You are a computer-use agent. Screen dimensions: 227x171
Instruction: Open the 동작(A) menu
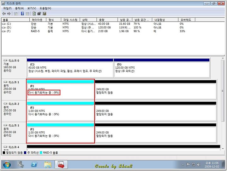(x=20, y=9)
